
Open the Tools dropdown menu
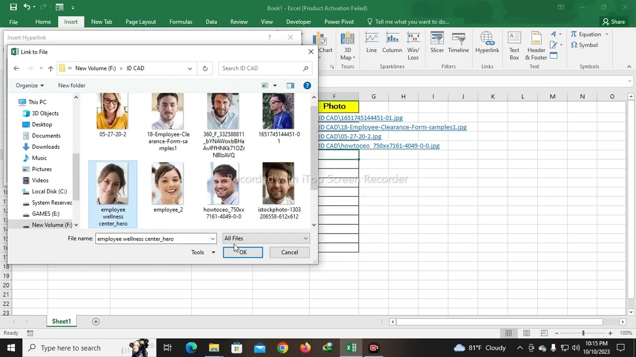click(x=203, y=252)
